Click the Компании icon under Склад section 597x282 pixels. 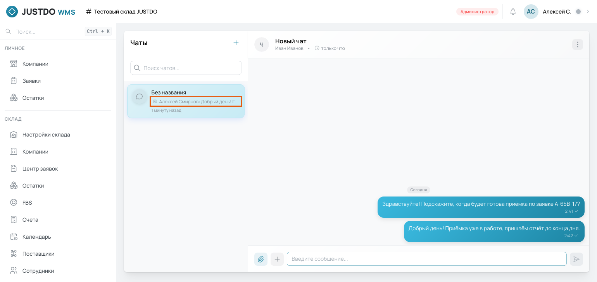click(14, 152)
